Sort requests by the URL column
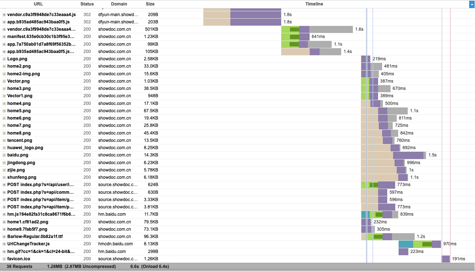 38,4
